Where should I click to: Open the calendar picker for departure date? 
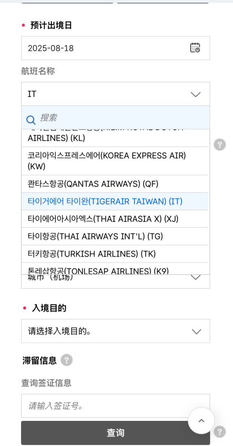point(195,48)
